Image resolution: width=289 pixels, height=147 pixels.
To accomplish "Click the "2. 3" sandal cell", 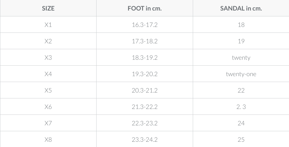I will [241, 106].
